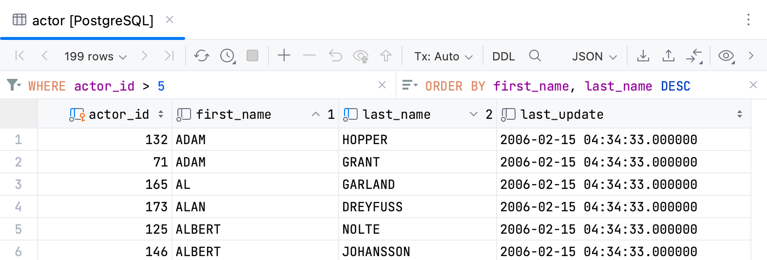Image resolution: width=767 pixels, height=260 pixels.
Task: Click the import data upload icon
Action: click(669, 56)
